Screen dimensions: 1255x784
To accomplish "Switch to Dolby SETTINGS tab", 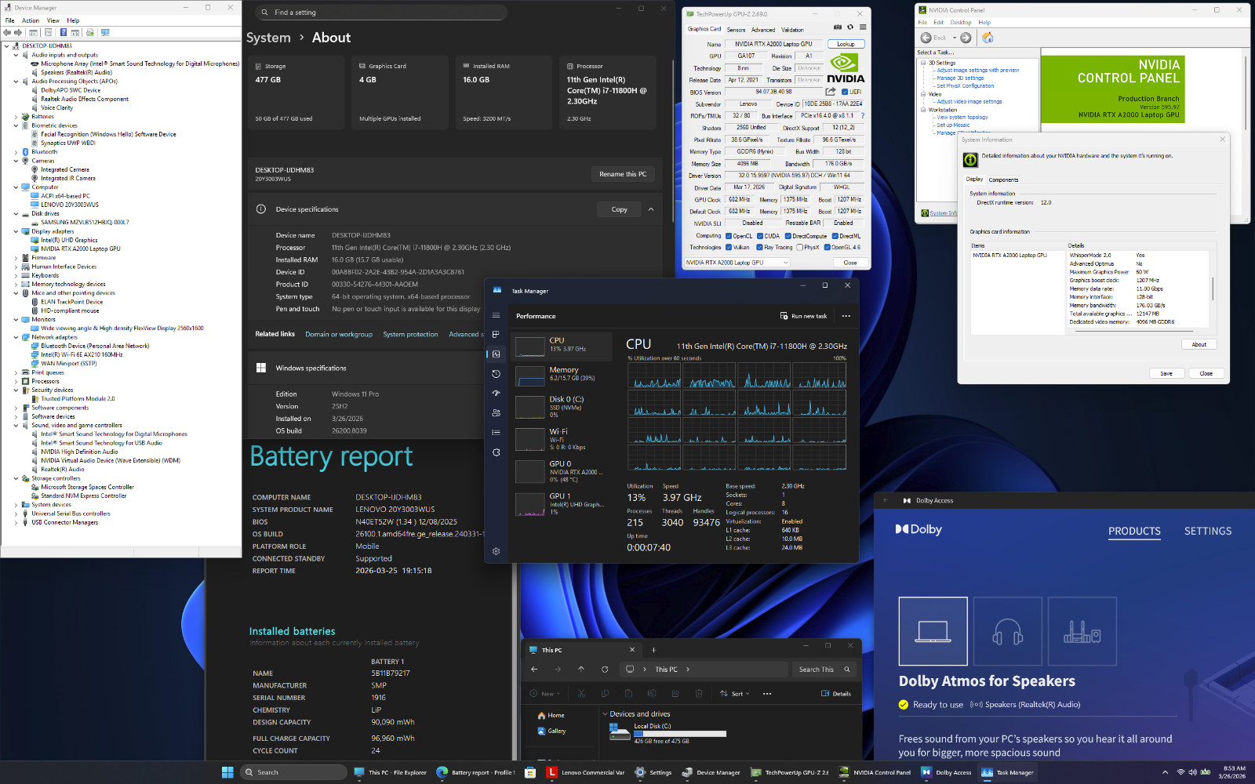I will [1207, 531].
